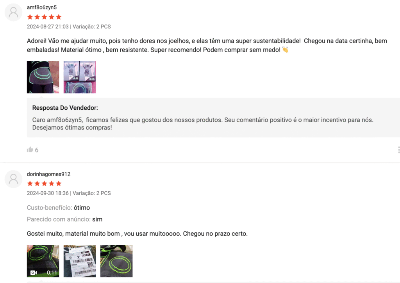Click the like count 6
This screenshot has width=400, height=283.
tap(37, 150)
